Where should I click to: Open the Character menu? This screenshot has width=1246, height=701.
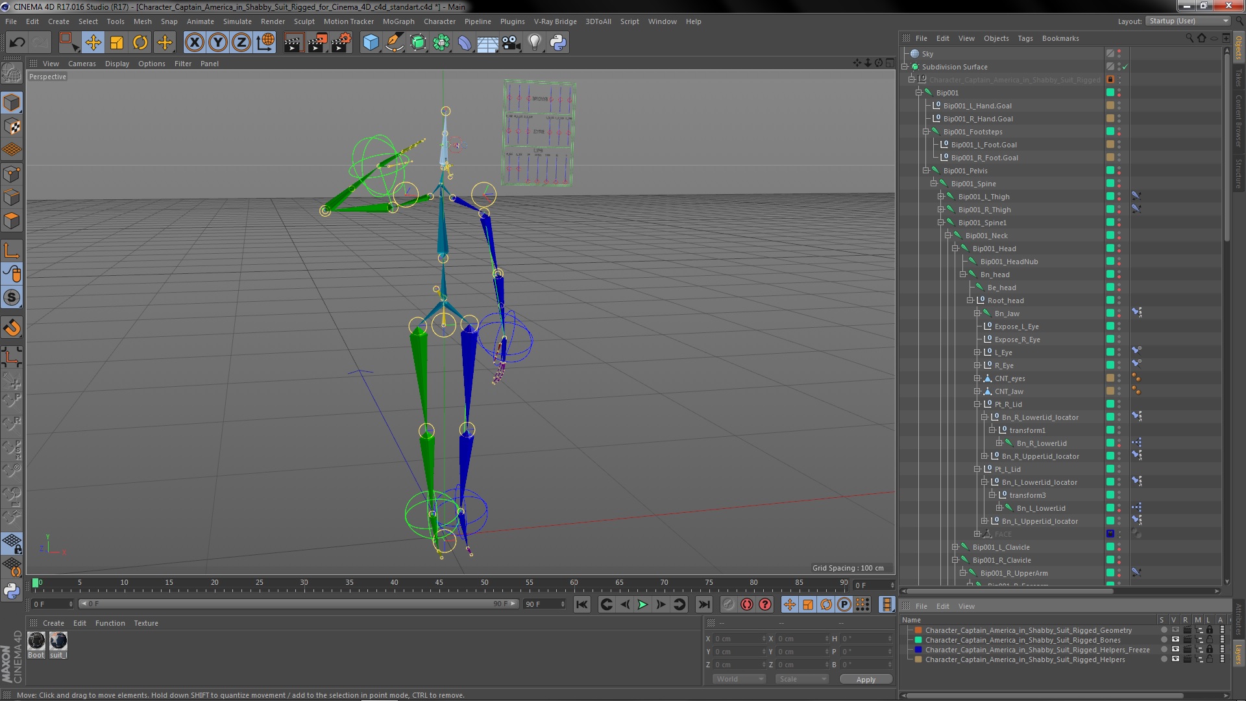439,21
